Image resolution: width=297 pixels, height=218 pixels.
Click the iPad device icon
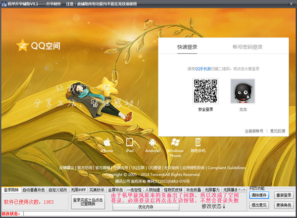tap(130, 142)
